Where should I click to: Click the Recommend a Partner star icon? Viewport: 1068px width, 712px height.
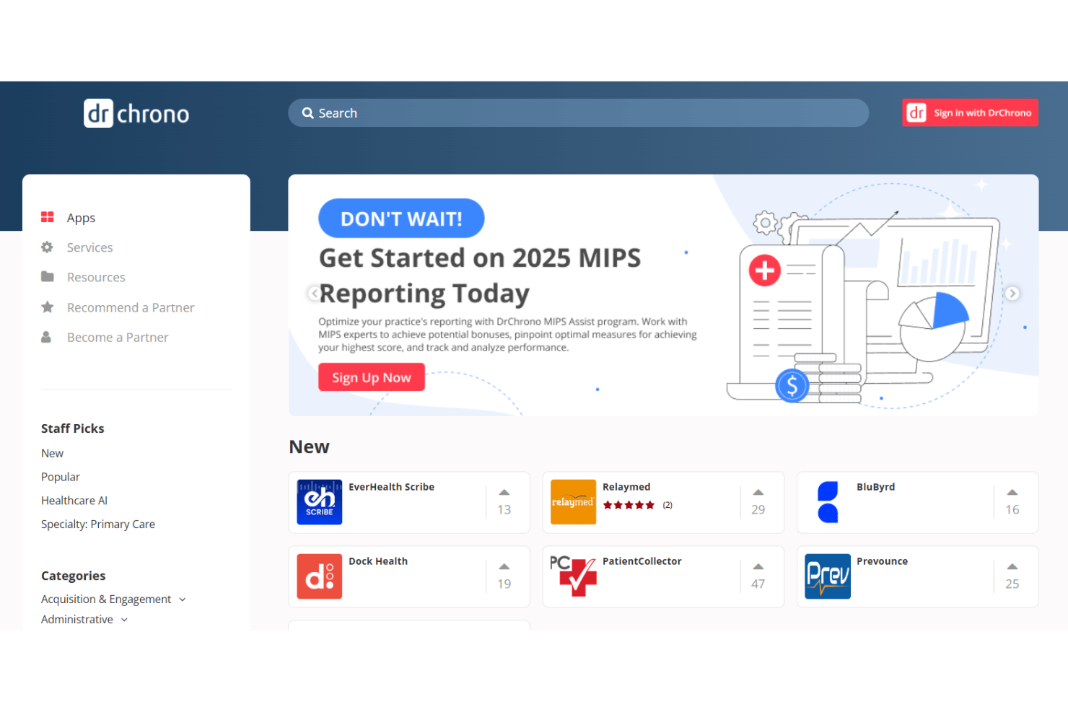48,307
